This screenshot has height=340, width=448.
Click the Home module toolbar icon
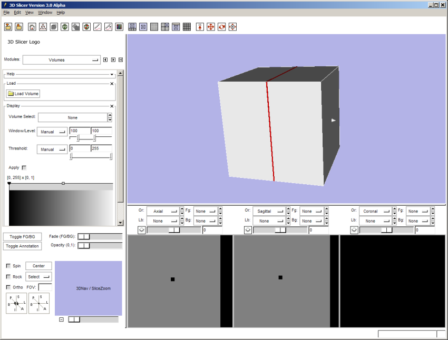(32, 27)
